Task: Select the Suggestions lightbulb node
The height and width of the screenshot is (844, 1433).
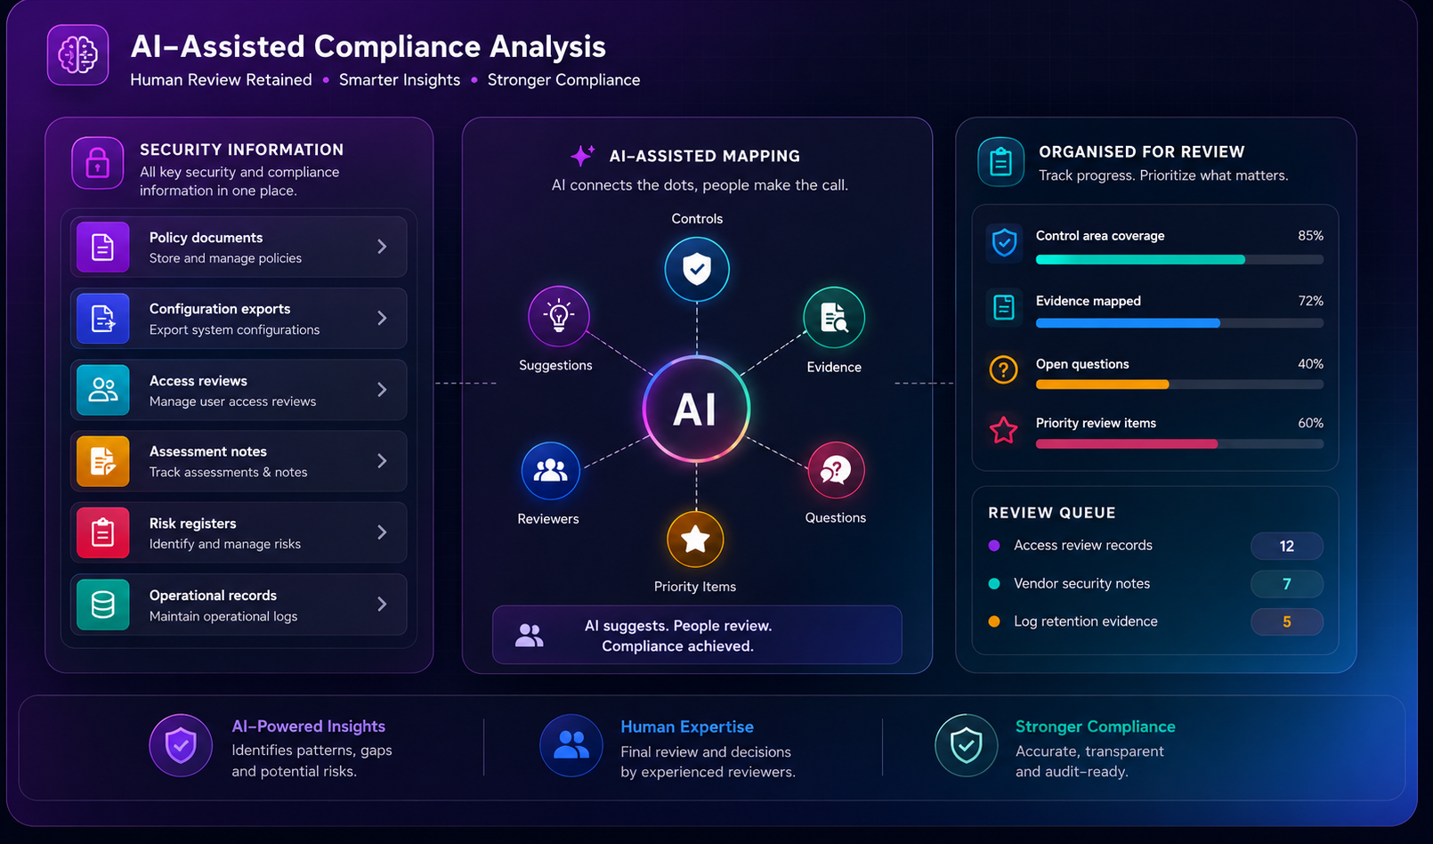Action: click(x=559, y=316)
